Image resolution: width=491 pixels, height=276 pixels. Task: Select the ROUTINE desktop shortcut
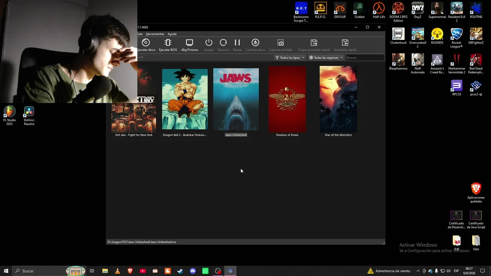(476, 10)
